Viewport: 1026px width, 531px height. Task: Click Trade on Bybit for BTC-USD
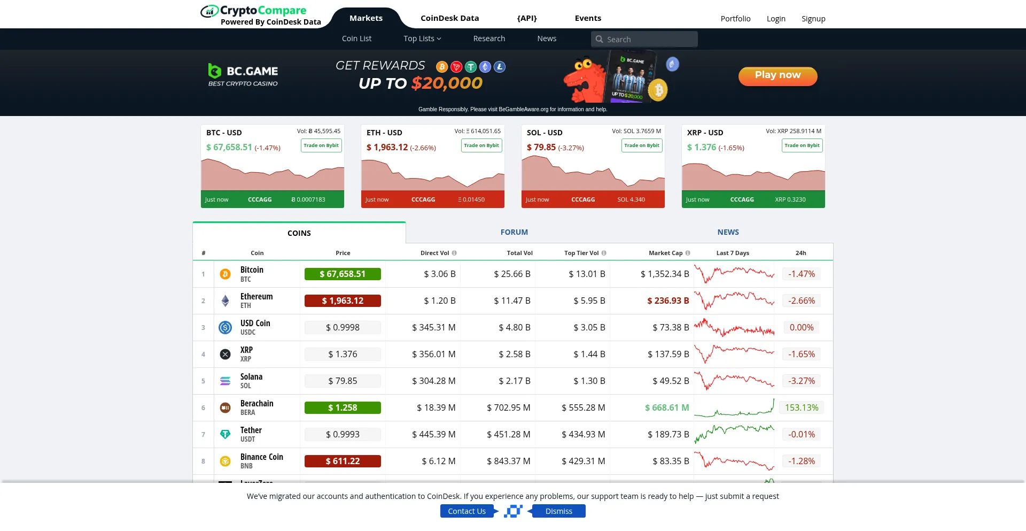click(x=321, y=145)
